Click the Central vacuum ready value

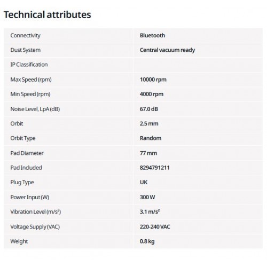point(167,50)
